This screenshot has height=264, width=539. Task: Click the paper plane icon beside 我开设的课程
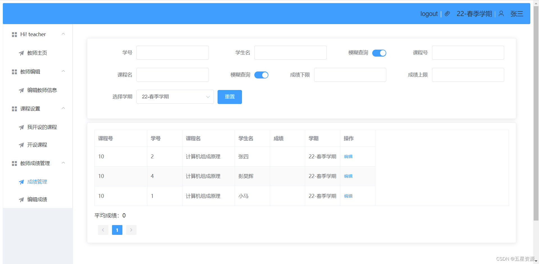coord(21,127)
